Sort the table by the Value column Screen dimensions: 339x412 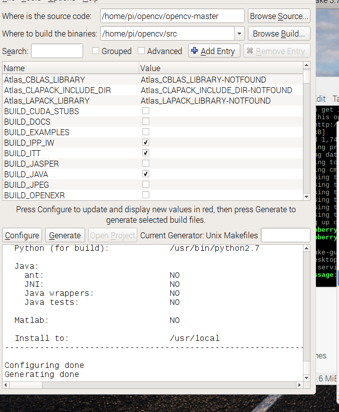(x=221, y=68)
